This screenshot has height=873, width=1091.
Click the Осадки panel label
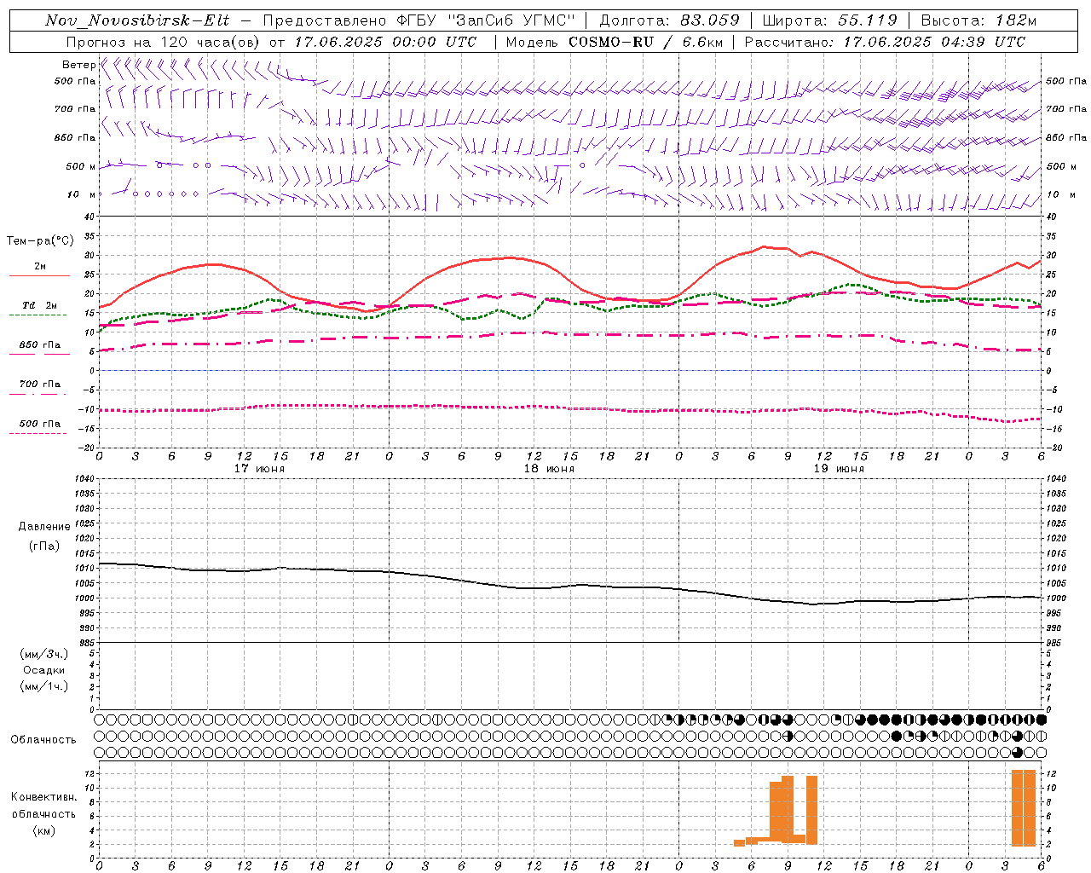44,670
